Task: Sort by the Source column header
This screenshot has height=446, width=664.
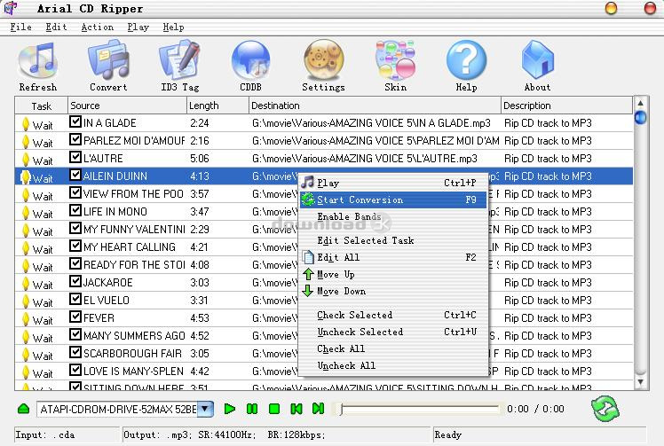Action: 127,106
